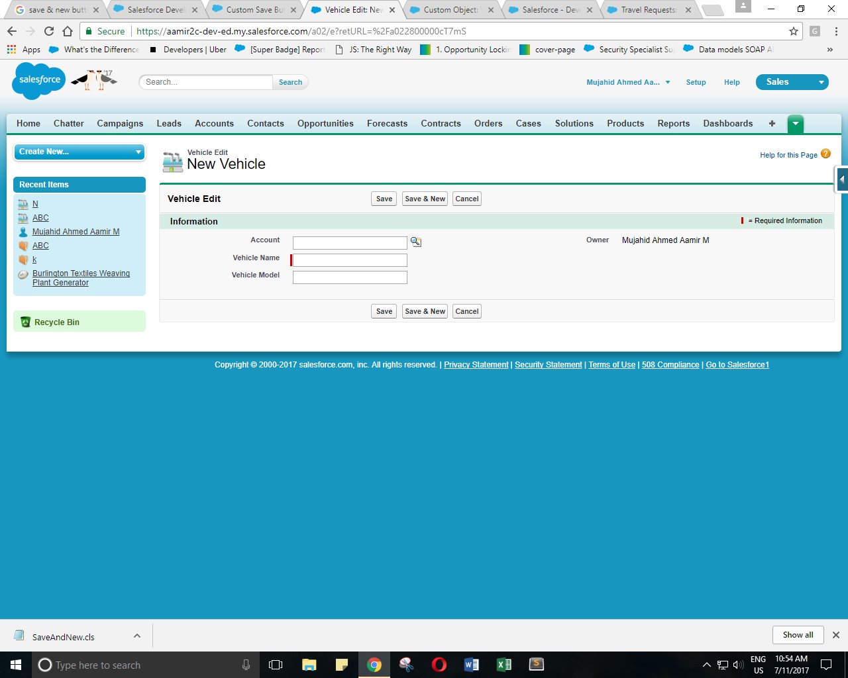This screenshot has height=678, width=848.
Task: Open Sticky Notes from the taskbar
Action: [342, 665]
